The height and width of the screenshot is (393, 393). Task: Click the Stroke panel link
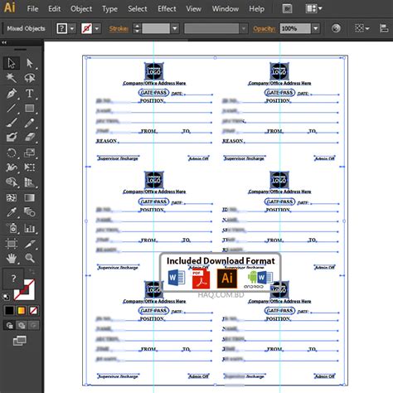(x=119, y=28)
